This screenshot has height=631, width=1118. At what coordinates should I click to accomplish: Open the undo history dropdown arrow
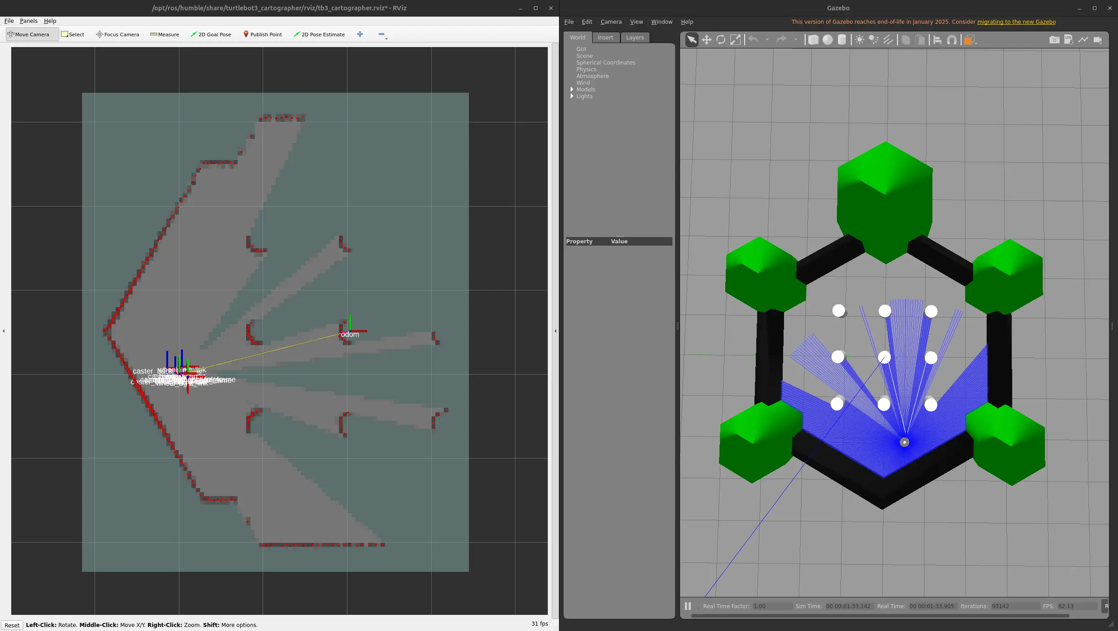click(767, 40)
